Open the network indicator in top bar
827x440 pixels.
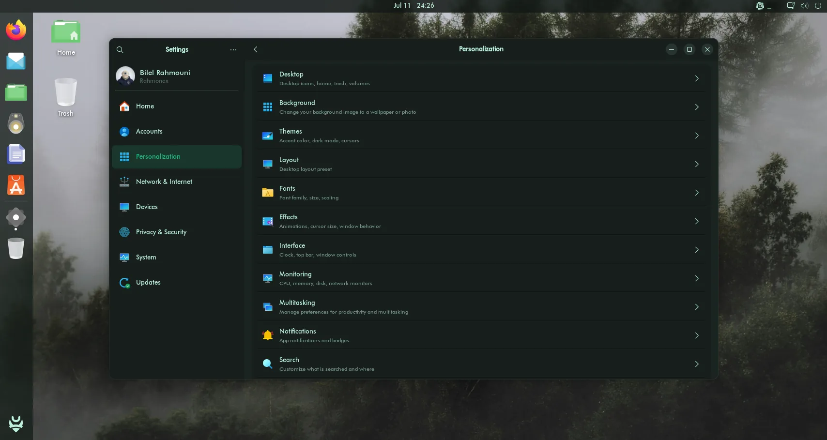pos(791,6)
